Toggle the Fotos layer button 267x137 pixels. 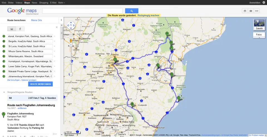coord(259,35)
